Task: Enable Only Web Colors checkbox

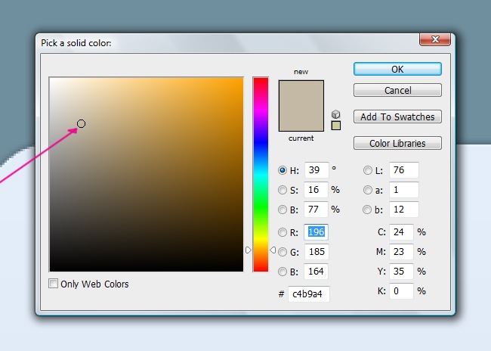Action: tap(54, 284)
